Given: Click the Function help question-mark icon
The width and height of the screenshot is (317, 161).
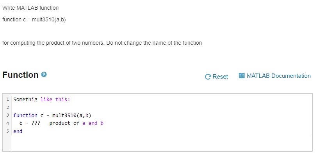Looking at the screenshot, I should pos(44,75).
